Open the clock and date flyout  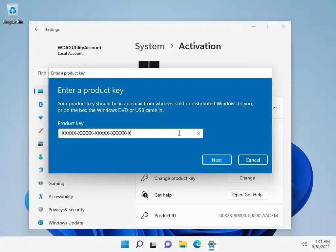click(x=321, y=244)
